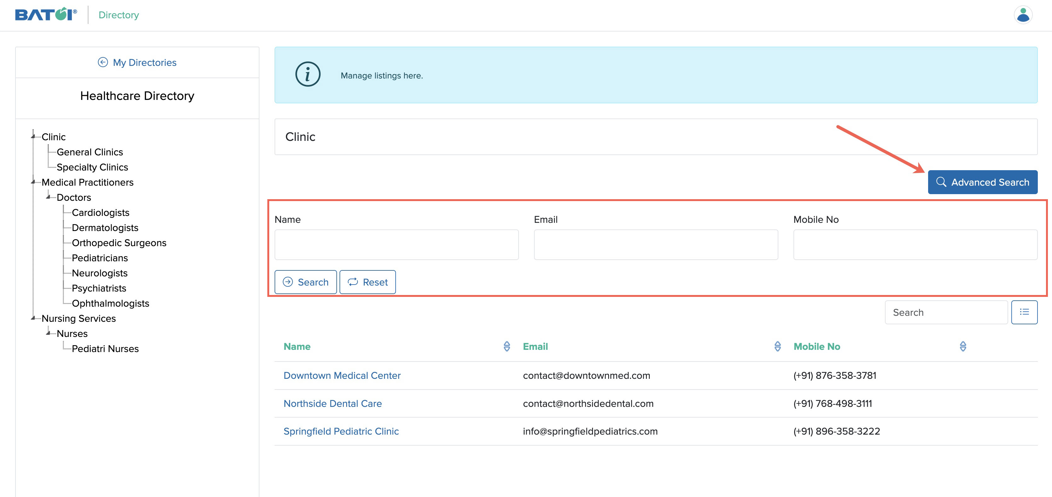1052x497 pixels.
Task: Click the refresh icon inside the Reset button
Action: coord(352,282)
